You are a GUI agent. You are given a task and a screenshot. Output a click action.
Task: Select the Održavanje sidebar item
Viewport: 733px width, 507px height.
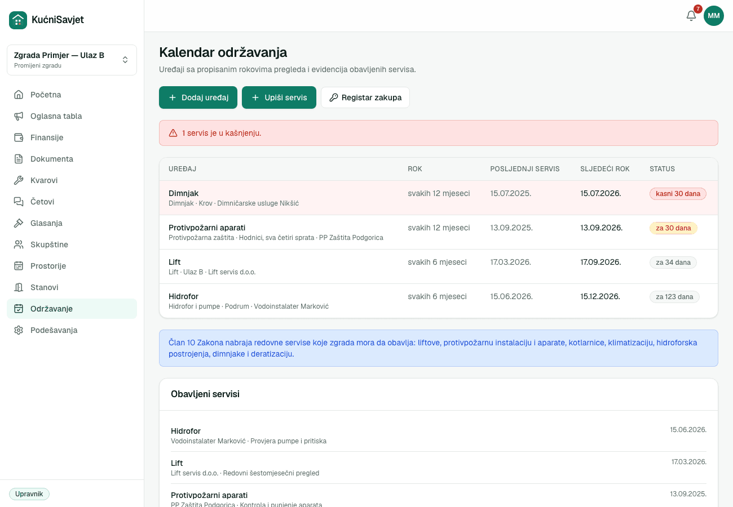pyautogui.click(x=72, y=309)
